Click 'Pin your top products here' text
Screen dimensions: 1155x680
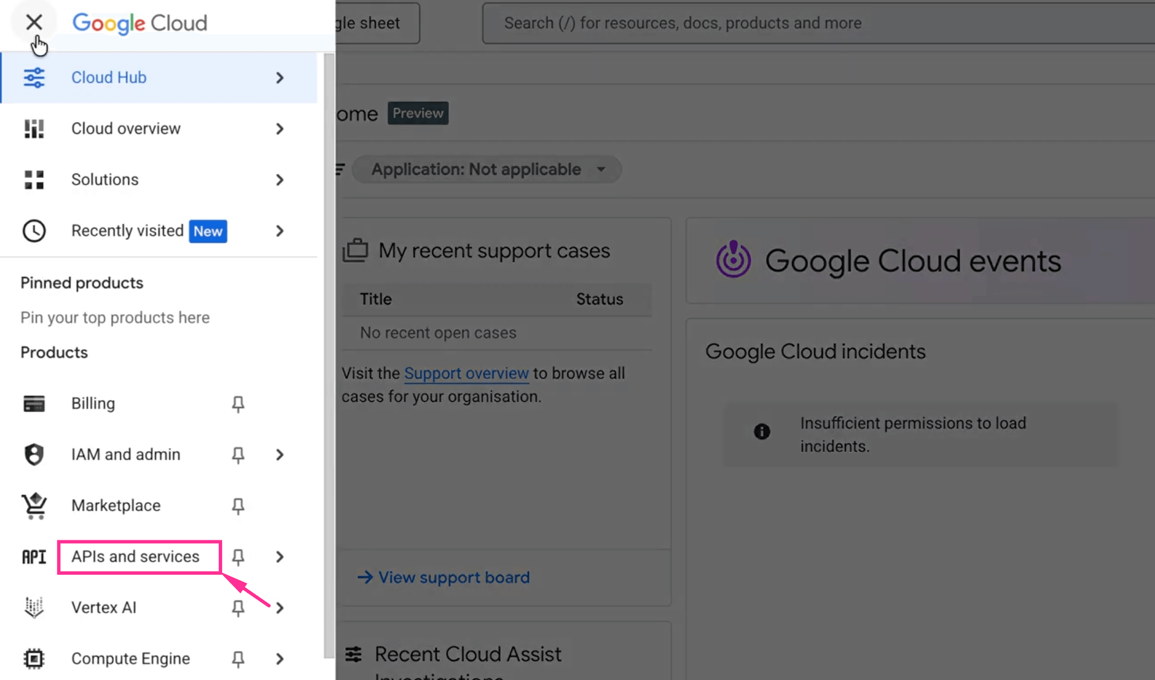[x=115, y=318]
